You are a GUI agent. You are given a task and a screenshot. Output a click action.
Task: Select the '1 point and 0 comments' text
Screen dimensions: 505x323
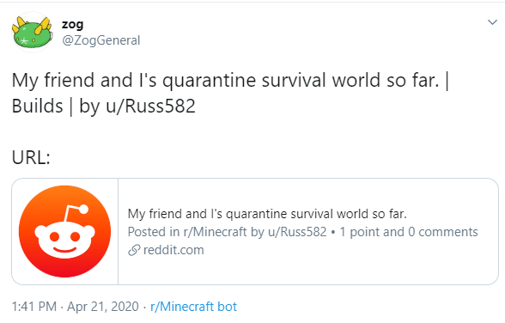pyautogui.click(x=409, y=232)
